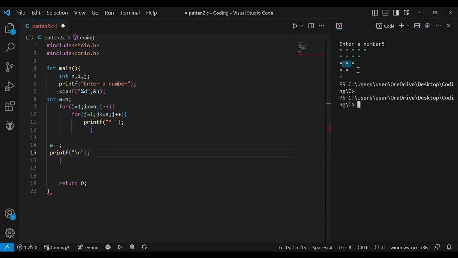
Task: Change encoding via UTF-8
Action: click(345, 247)
